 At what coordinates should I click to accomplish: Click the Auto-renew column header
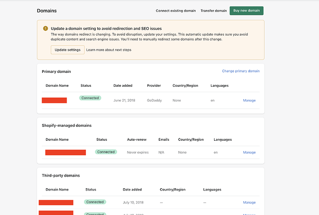pyautogui.click(x=137, y=139)
